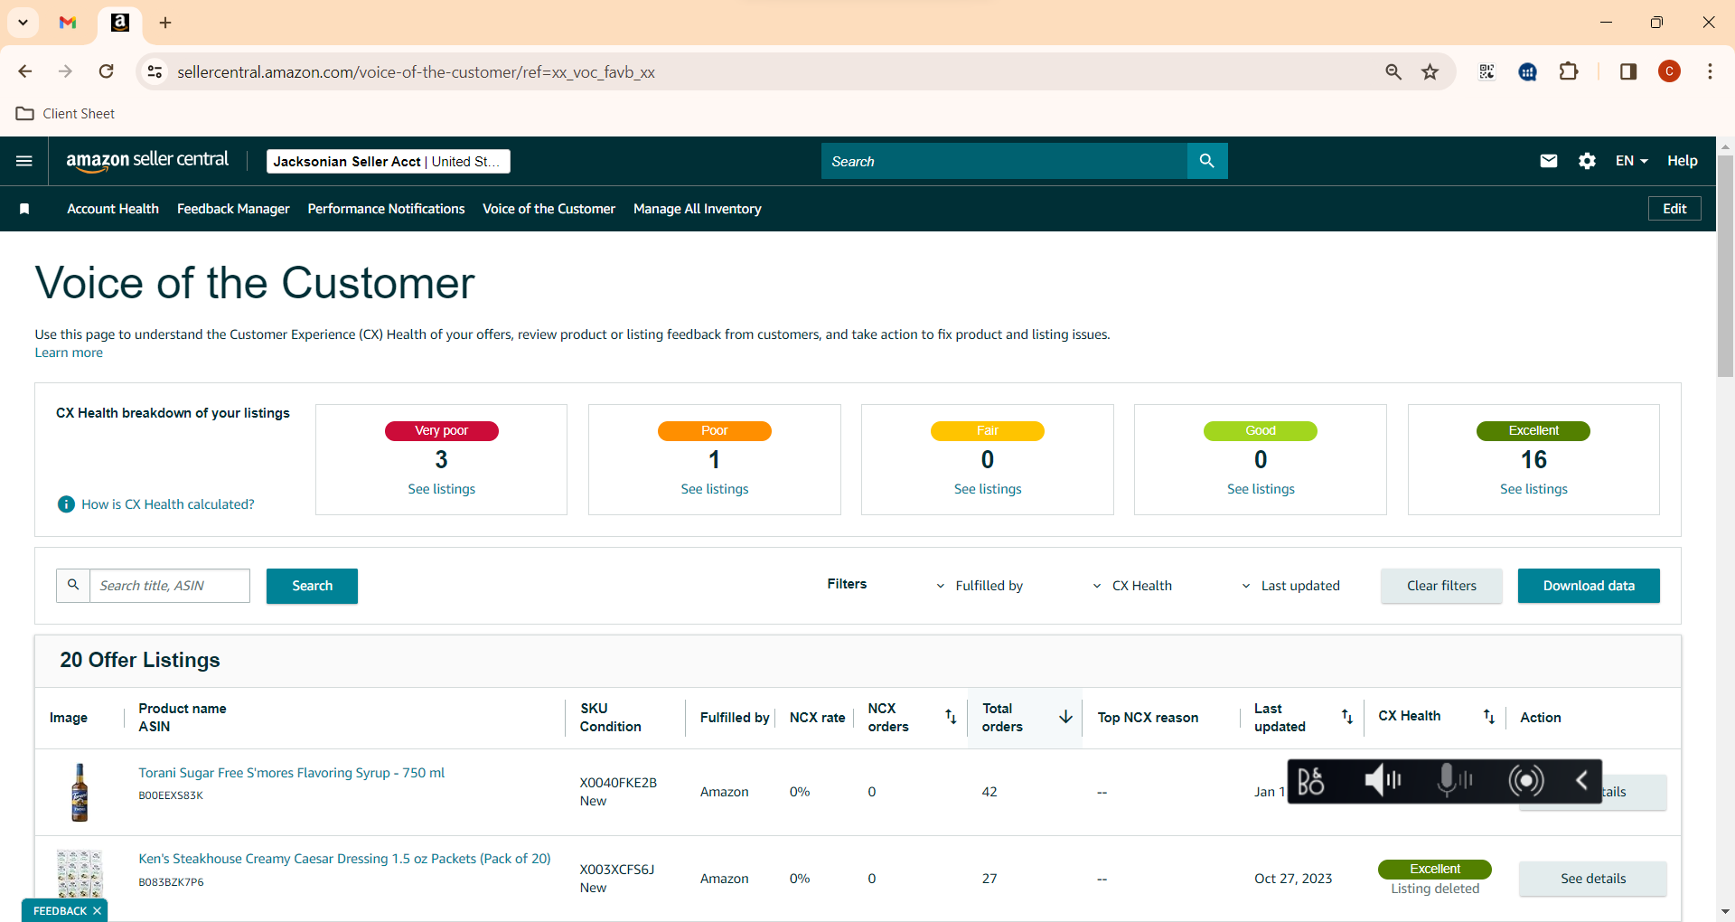
Task: Bookmark this page with star icon
Action: point(1430,71)
